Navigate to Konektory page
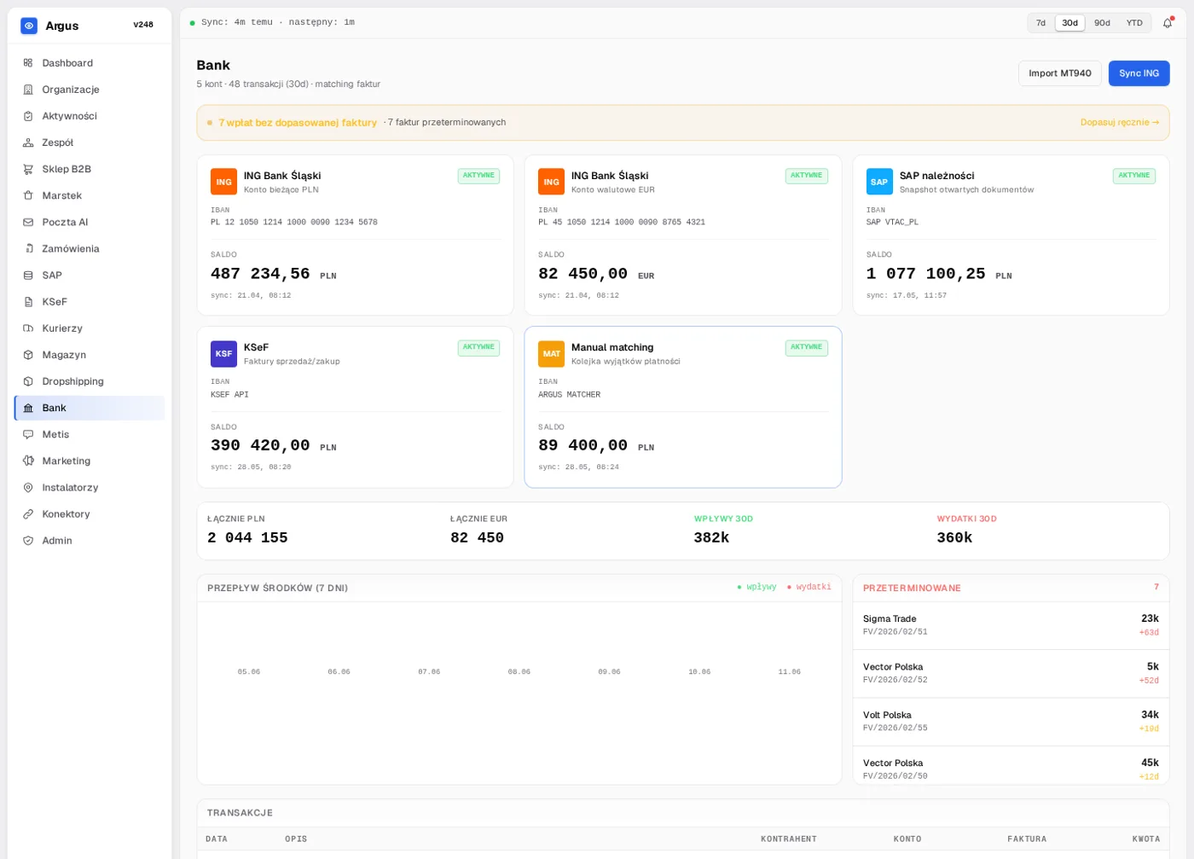Viewport: 1194px width, 859px height. (90, 514)
